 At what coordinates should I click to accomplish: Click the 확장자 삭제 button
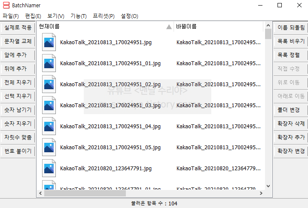click(x=291, y=124)
